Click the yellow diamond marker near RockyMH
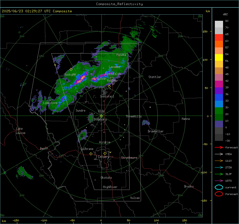This screenshot has width=239, height=224. pos(71,70)
